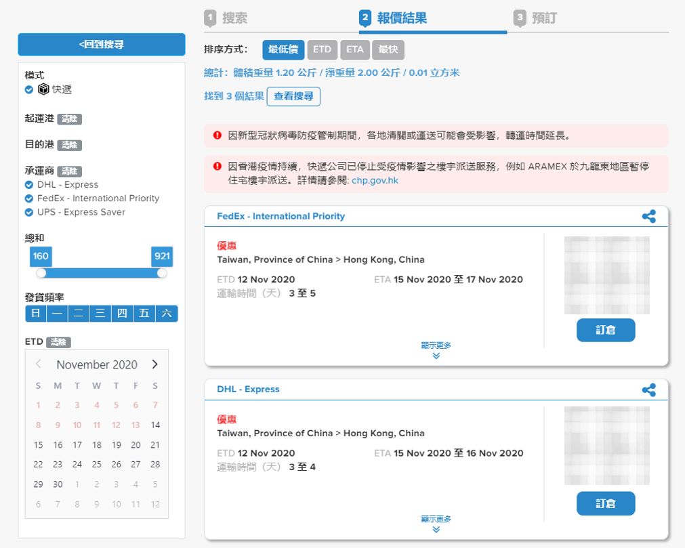Viewport: 685px width, 548px height.
Task: Uncheck UPS - Express Saver carrier filter
Action: click(x=29, y=212)
